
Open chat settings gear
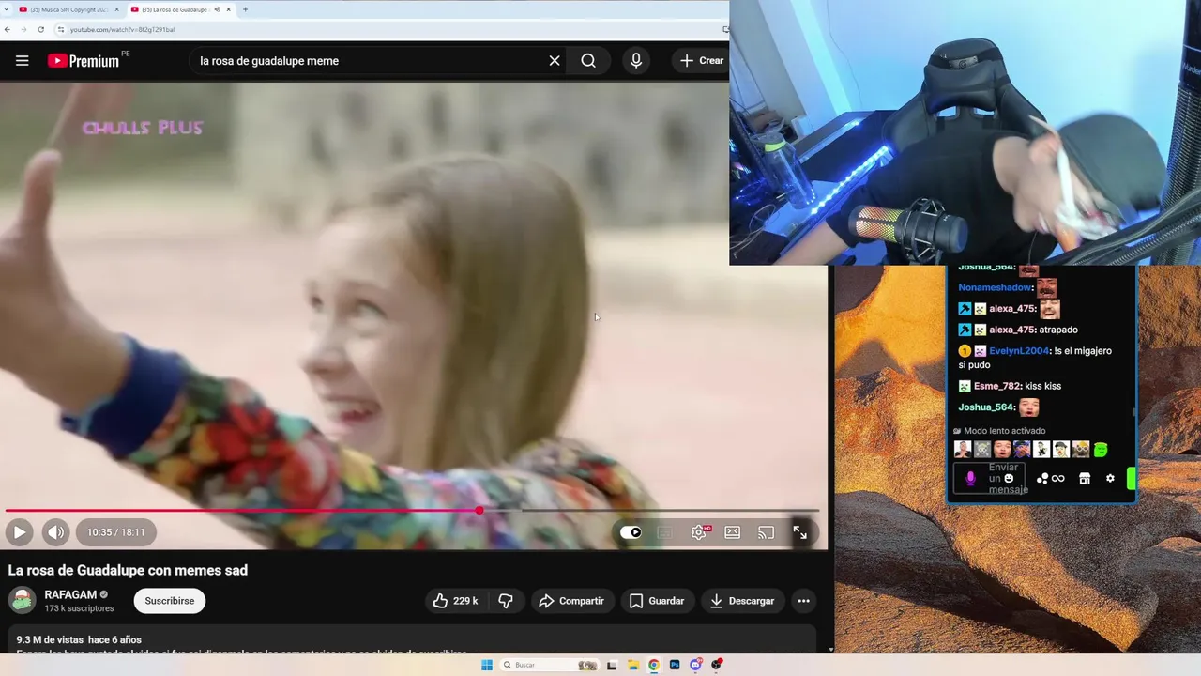[x=1110, y=479]
